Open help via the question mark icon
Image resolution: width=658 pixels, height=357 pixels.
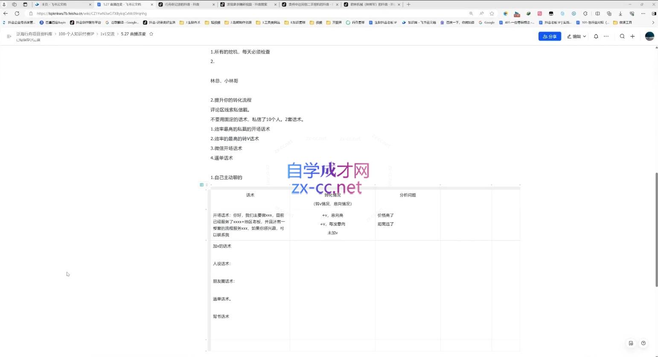pyautogui.click(x=644, y=343)
